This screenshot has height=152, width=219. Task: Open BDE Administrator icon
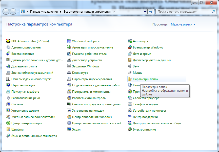(8, 41)
